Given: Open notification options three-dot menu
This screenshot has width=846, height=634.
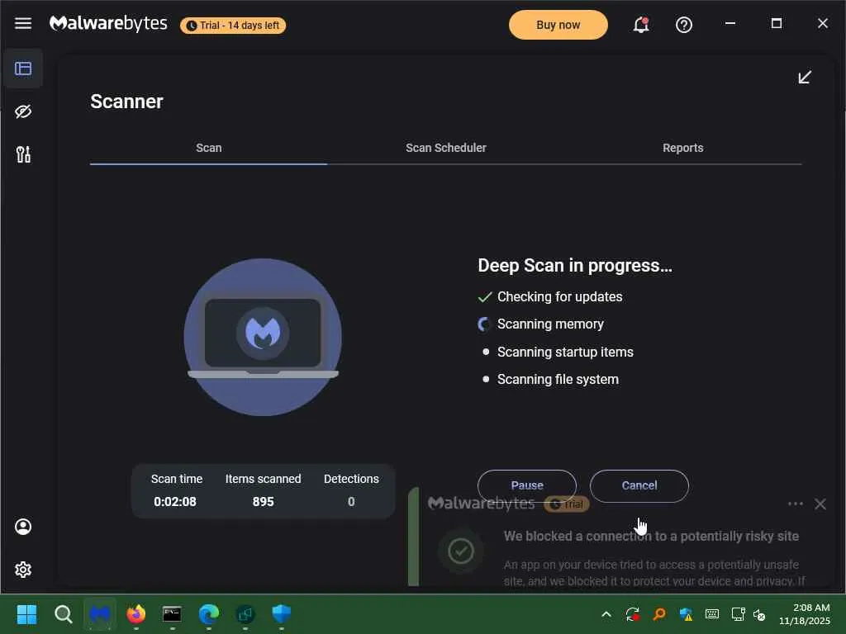Looking at the screenshot, I should pyautogui.click(x=796, y=504).
